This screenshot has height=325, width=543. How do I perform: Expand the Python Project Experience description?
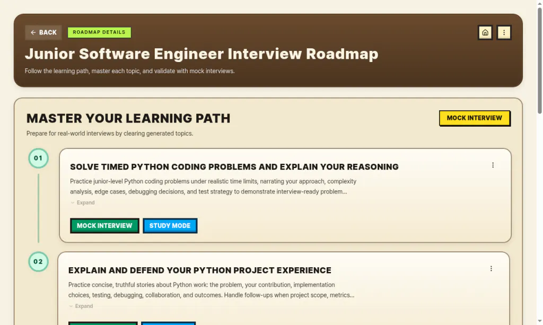pyautogui.click(x=81, y=306)
